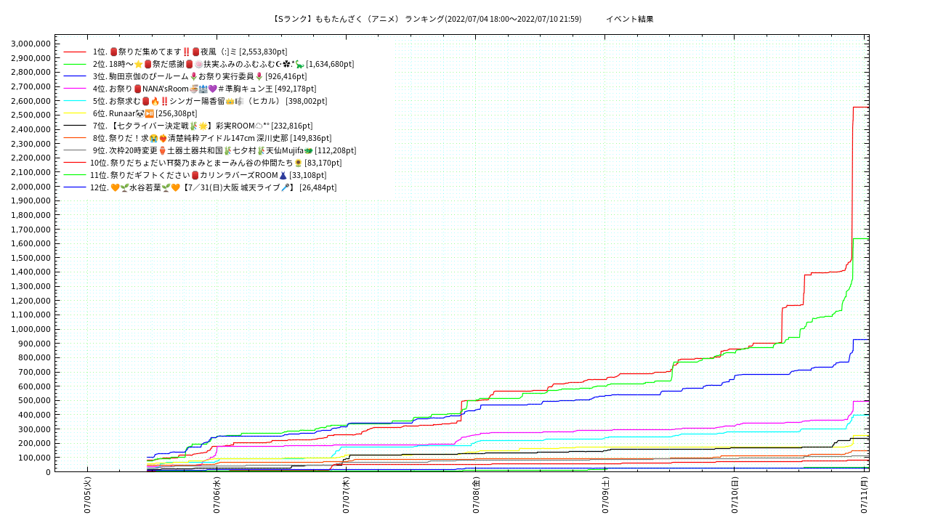
Task: Click the y-axis value 1,900,000
Action: point(31,200)
